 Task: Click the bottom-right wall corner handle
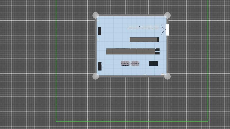click(x=167, y=76)
